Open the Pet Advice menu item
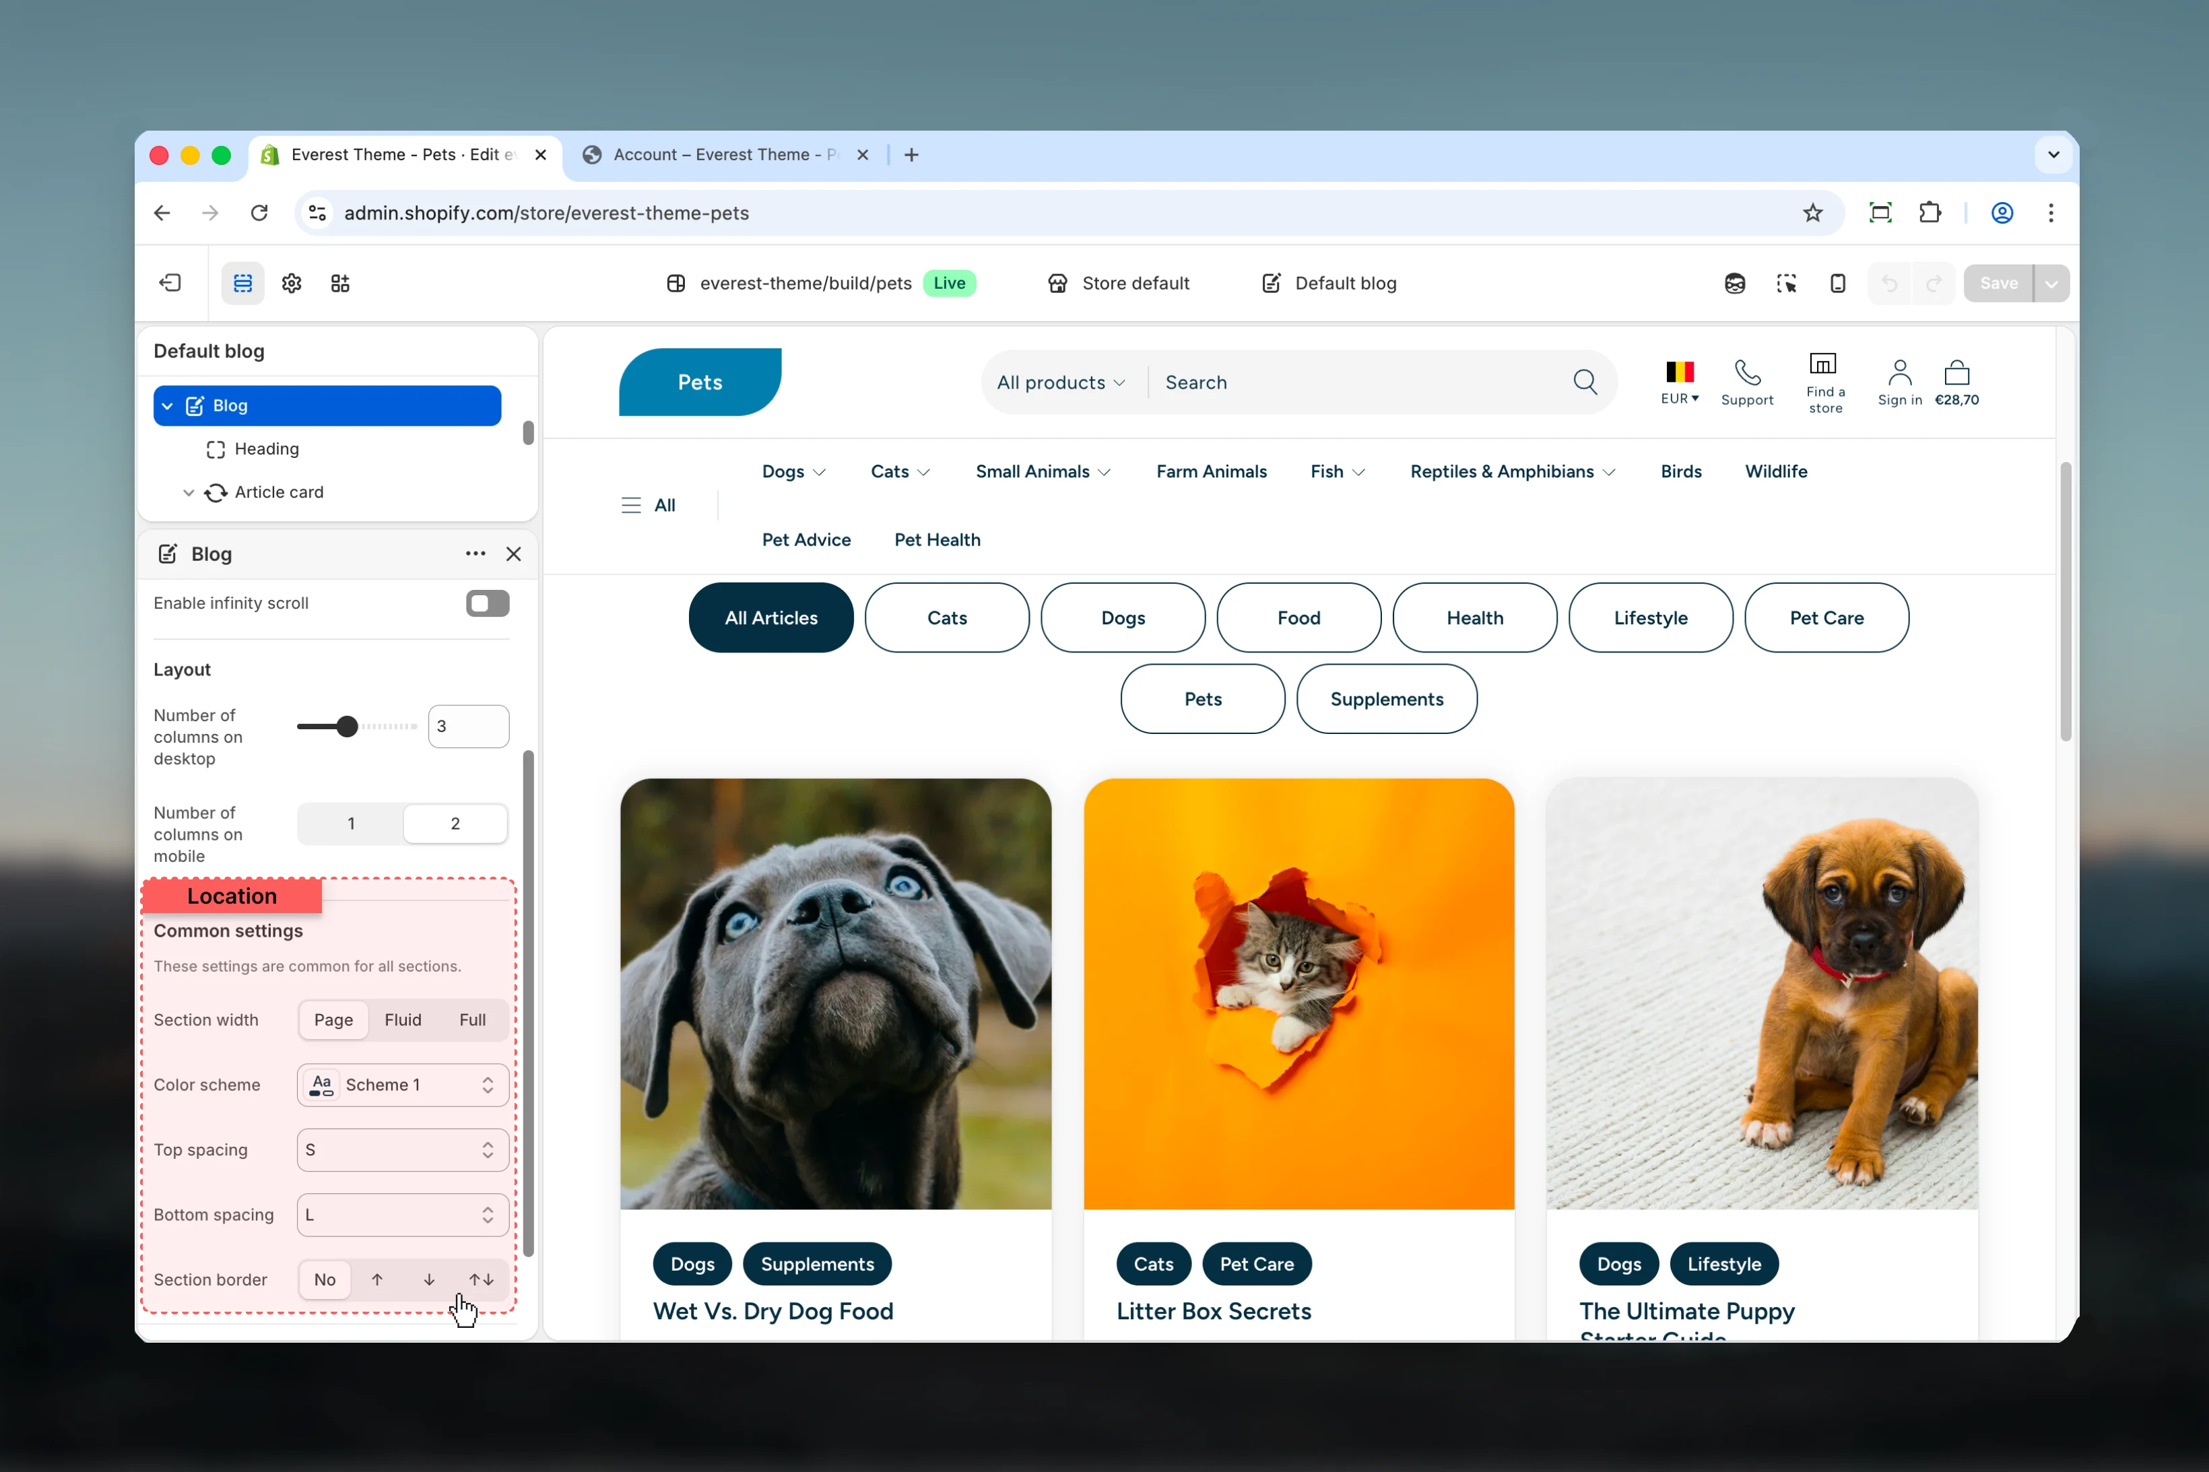The width and height of the screenshot is (2209, 1472). [x=806, y=541]
